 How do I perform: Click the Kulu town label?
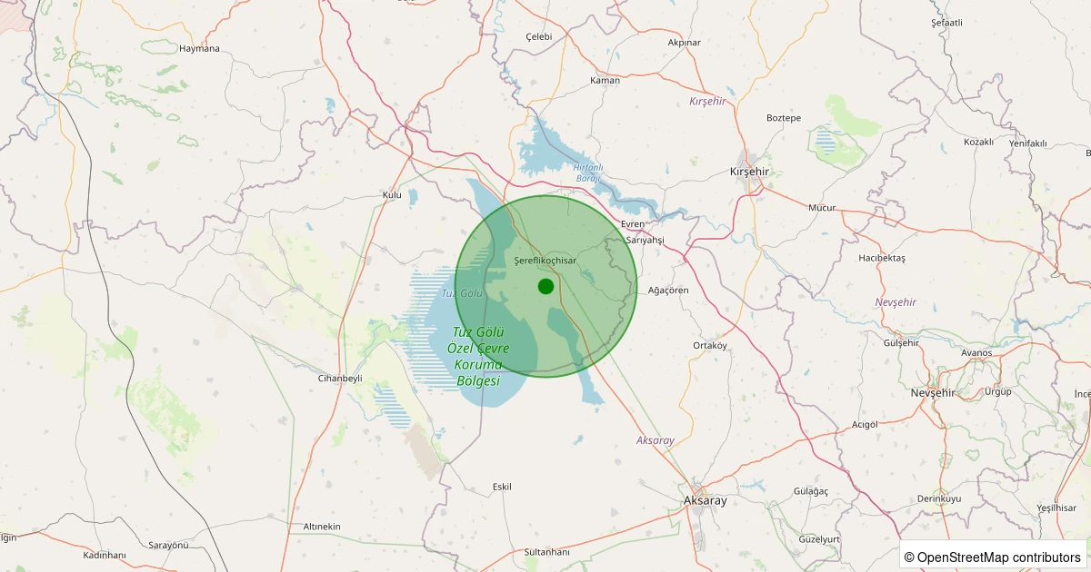pyautogui.click(x=392, y=195)
